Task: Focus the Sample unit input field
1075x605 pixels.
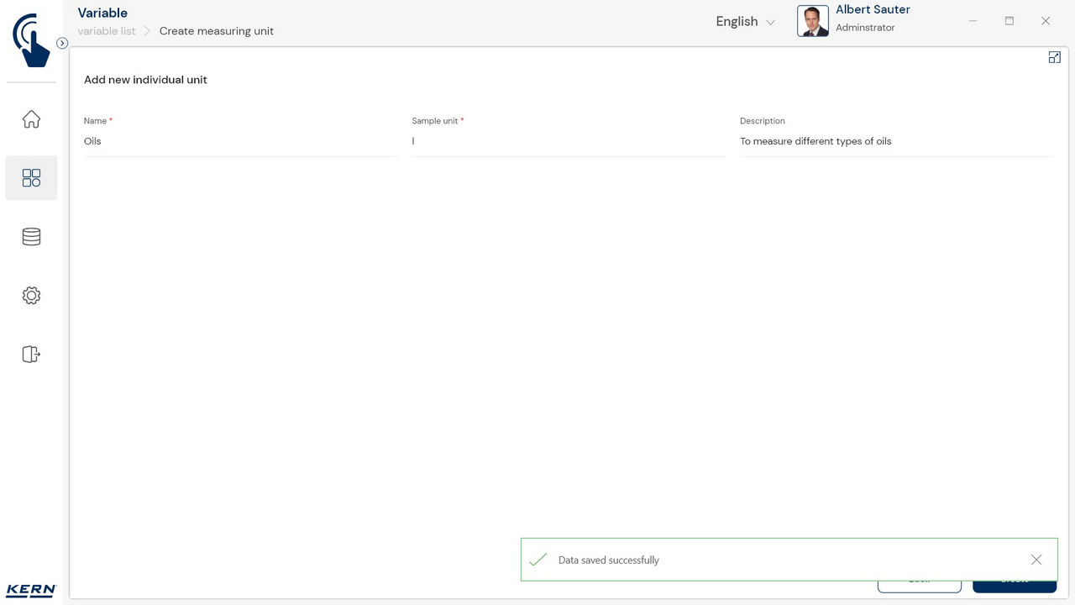Action: coord(568,141)
